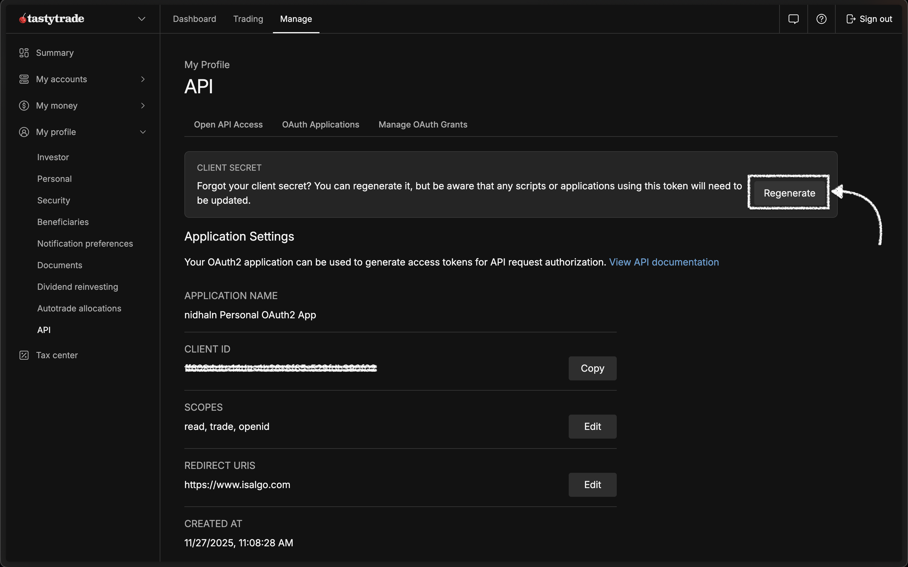
Task: Open the Tax center icon
Action: pyautogui.click(x=24, y=355)
